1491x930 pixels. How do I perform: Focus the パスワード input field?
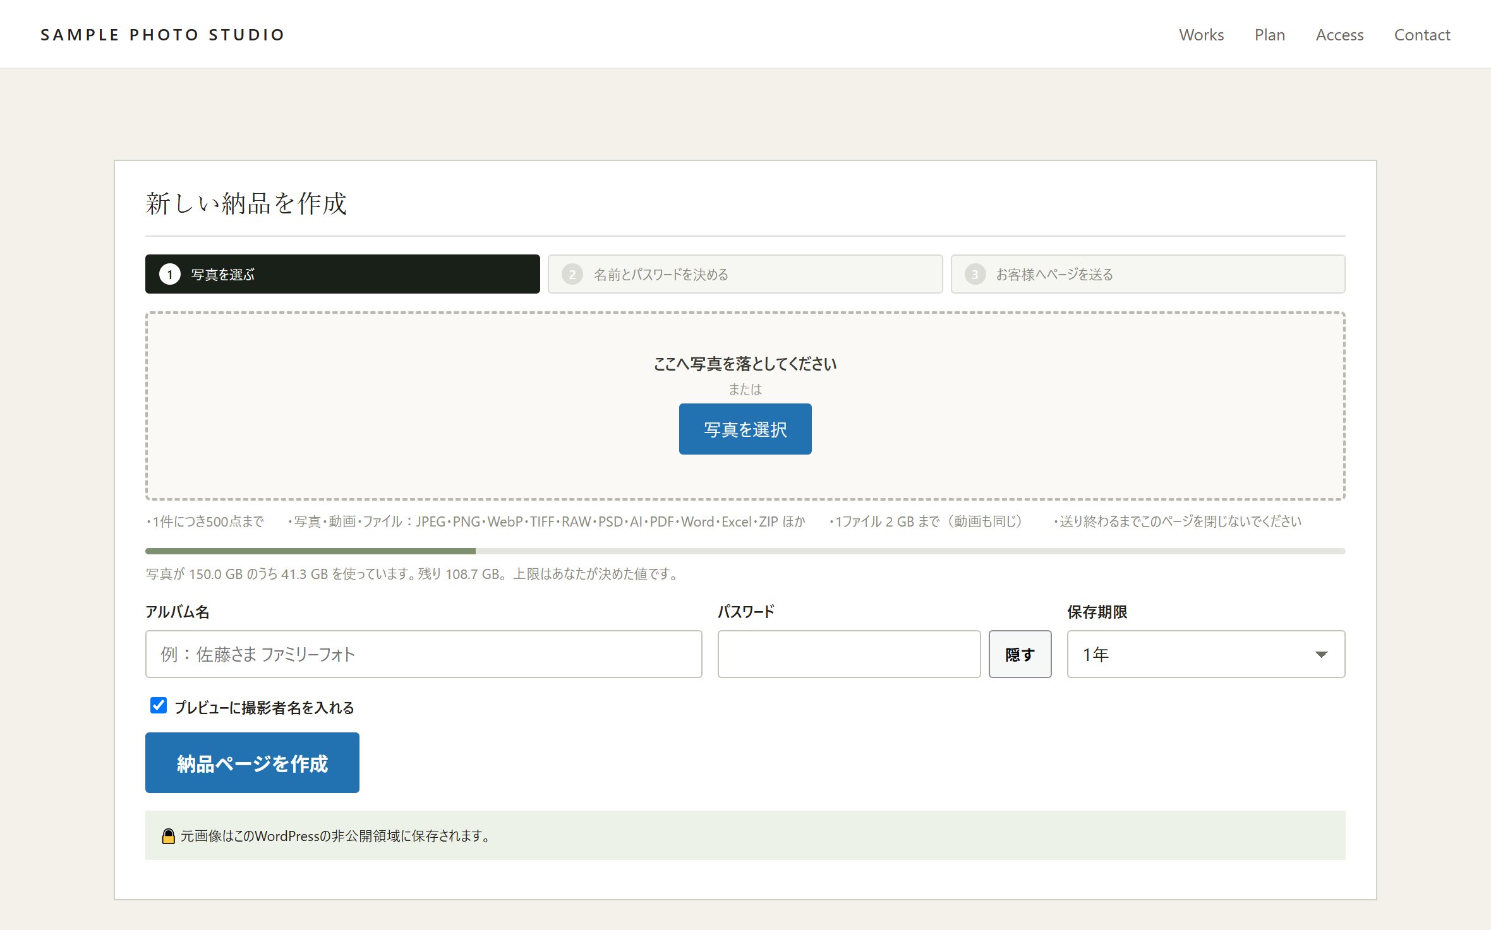849,654
